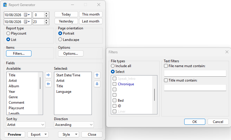The height and width of the screenshot is (140, 231).
Task: Move selected field up in order
Action: tap(97, 75)
